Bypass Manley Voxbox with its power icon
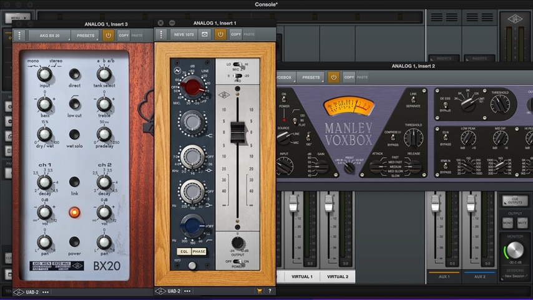This screenshot has height=300, width=533. tap(333, 77)
